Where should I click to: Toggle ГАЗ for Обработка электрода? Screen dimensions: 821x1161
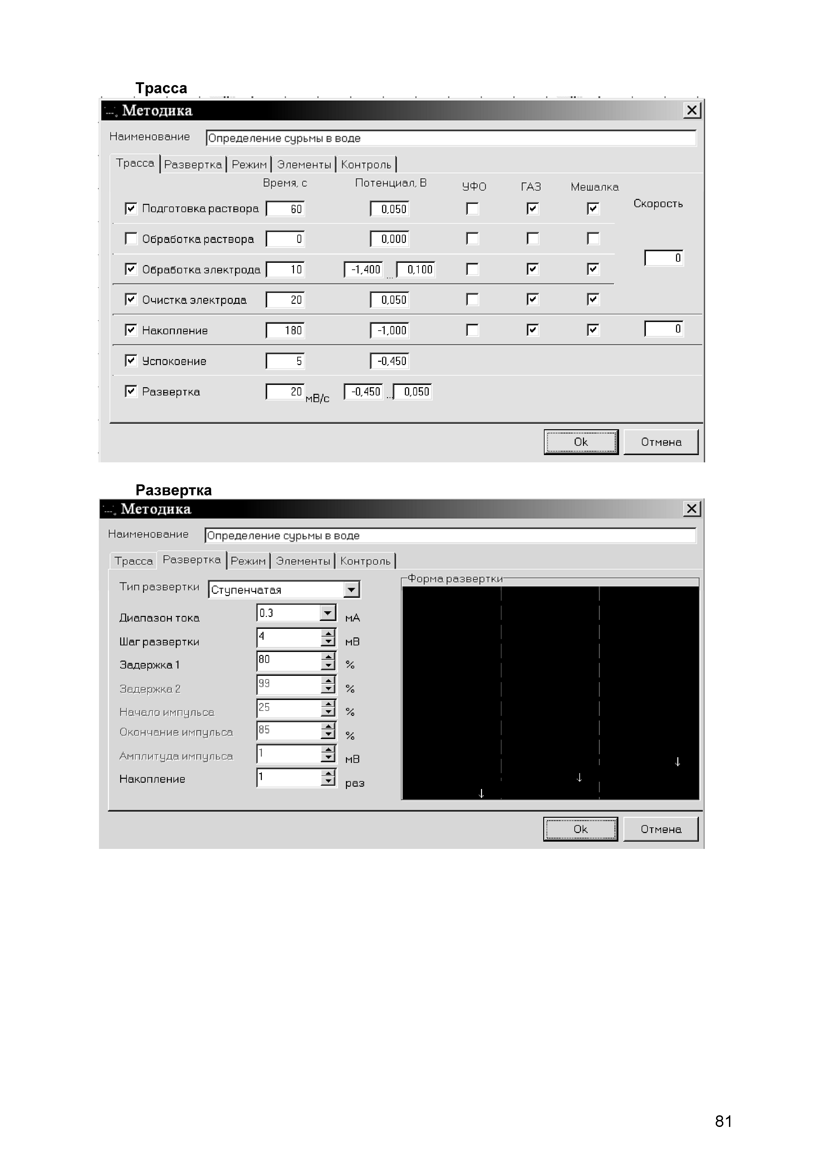click(533, 269)
